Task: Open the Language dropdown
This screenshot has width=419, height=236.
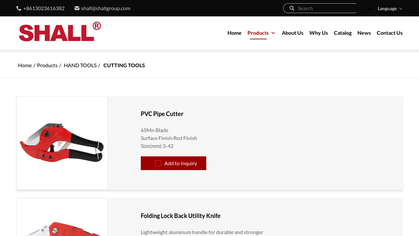Action: [x=390, y=8]
